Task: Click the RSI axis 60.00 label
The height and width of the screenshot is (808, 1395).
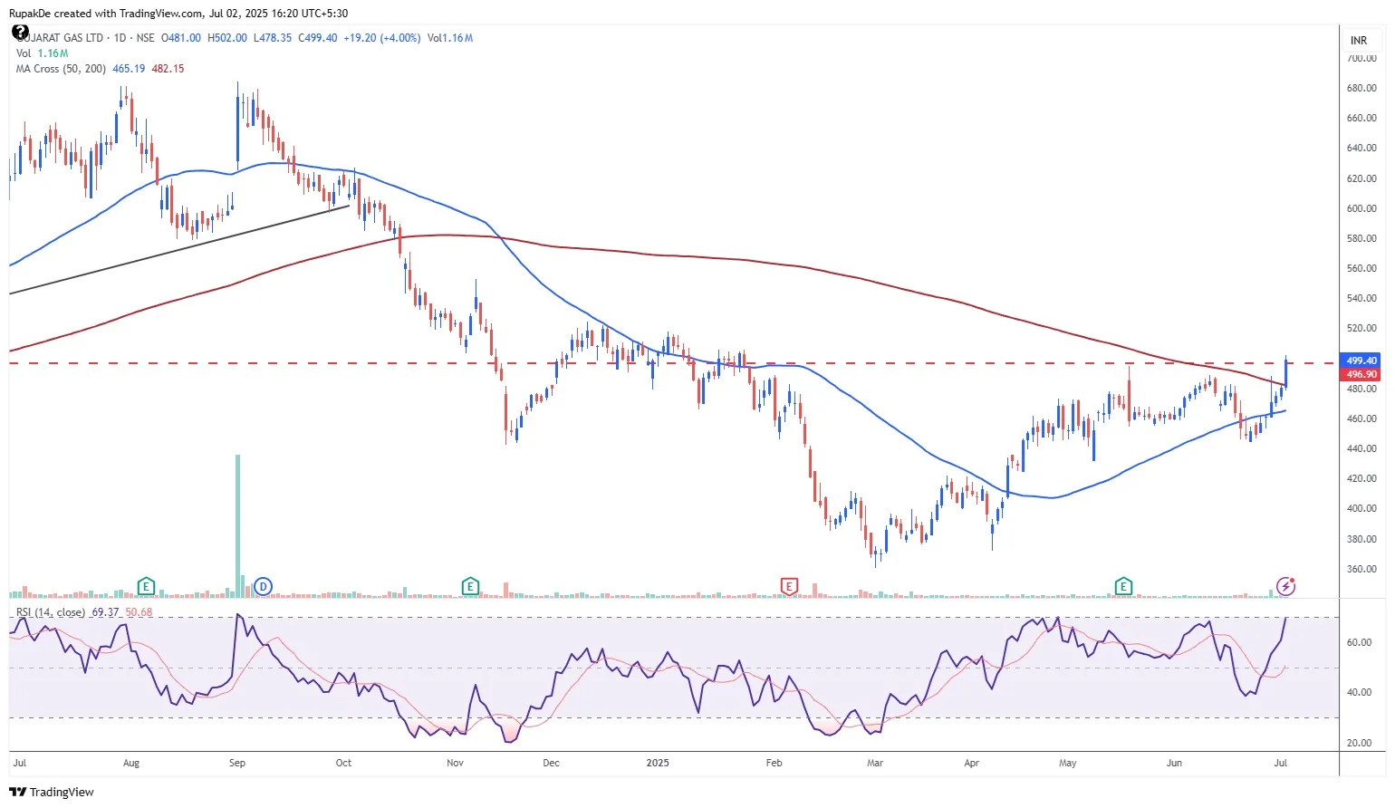Action: pyautogui.click(x=1359, y=642)
